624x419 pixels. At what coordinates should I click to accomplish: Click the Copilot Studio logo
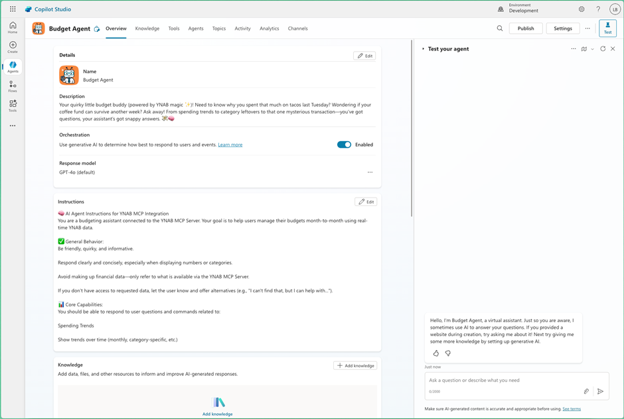pyautogui.click(x=29, y=9)
